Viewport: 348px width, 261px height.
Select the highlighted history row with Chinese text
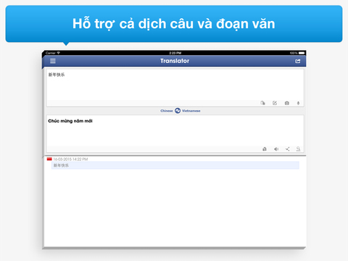[175, 165]
